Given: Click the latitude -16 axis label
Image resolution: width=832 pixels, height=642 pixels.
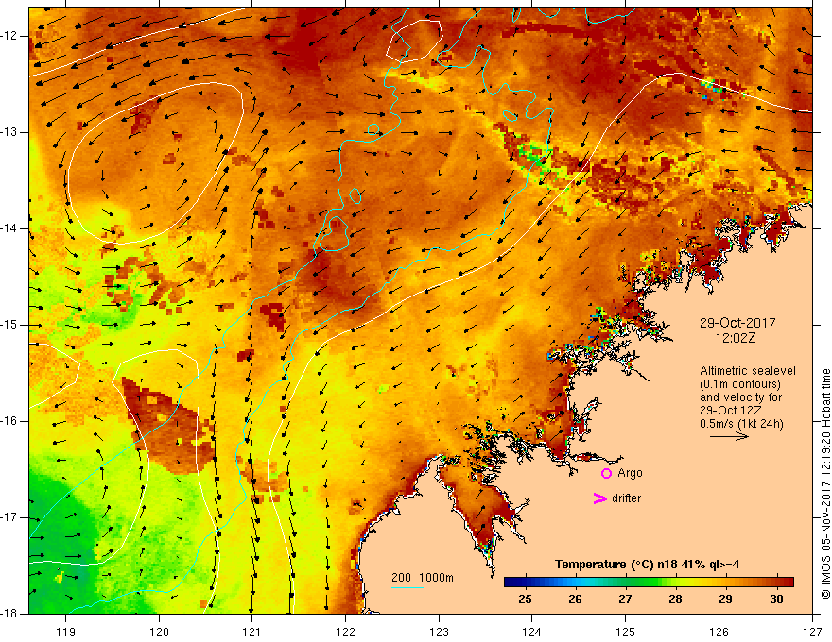Looking at the screenshot, I should [10, 421].
